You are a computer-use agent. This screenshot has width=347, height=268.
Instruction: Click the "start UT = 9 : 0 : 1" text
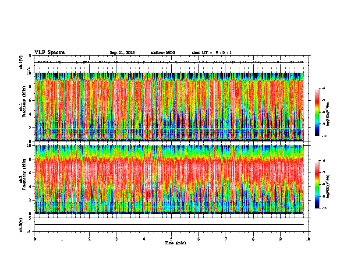point(212,53)
